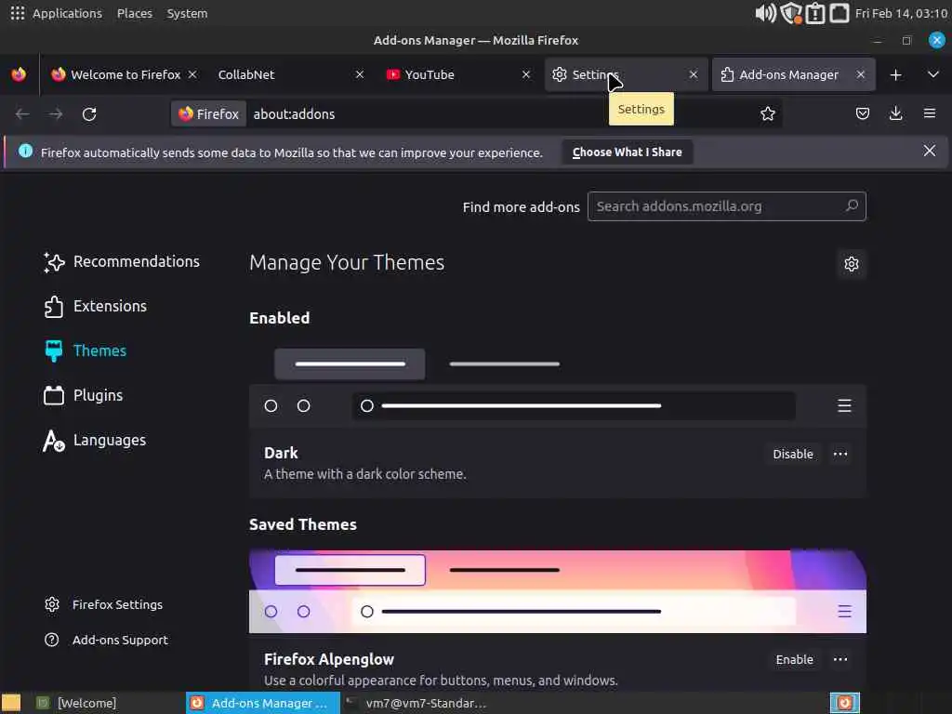The image size is (952, 714).
Task: Click the Dark theme preview image
Action: 558,385
